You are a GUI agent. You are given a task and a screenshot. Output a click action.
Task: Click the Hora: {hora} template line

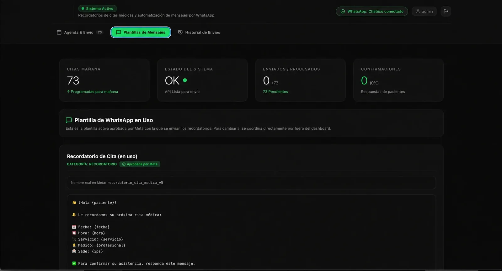pyautogui.click(x=88, y=233)
